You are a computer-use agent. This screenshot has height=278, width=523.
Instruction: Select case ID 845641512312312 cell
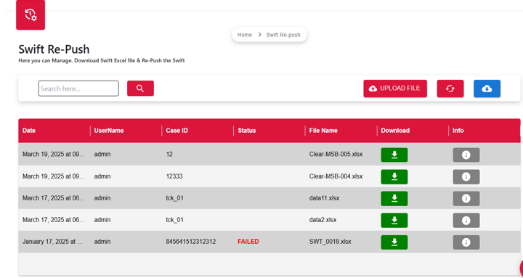(191, 242)
